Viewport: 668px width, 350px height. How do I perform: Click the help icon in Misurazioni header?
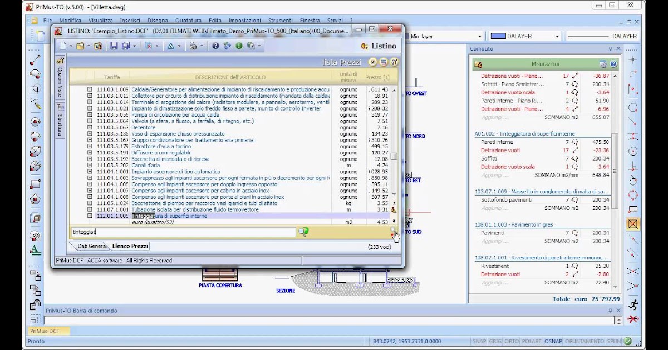coord(613,64)
